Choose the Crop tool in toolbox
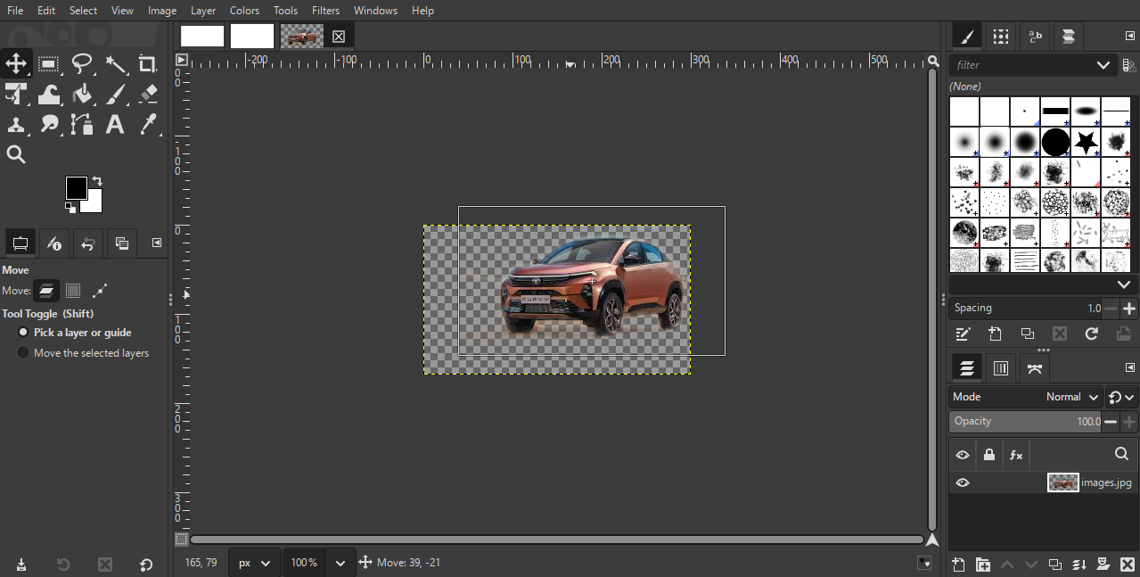The width and height of the screenshot is (1140, 577). (148, 64)
